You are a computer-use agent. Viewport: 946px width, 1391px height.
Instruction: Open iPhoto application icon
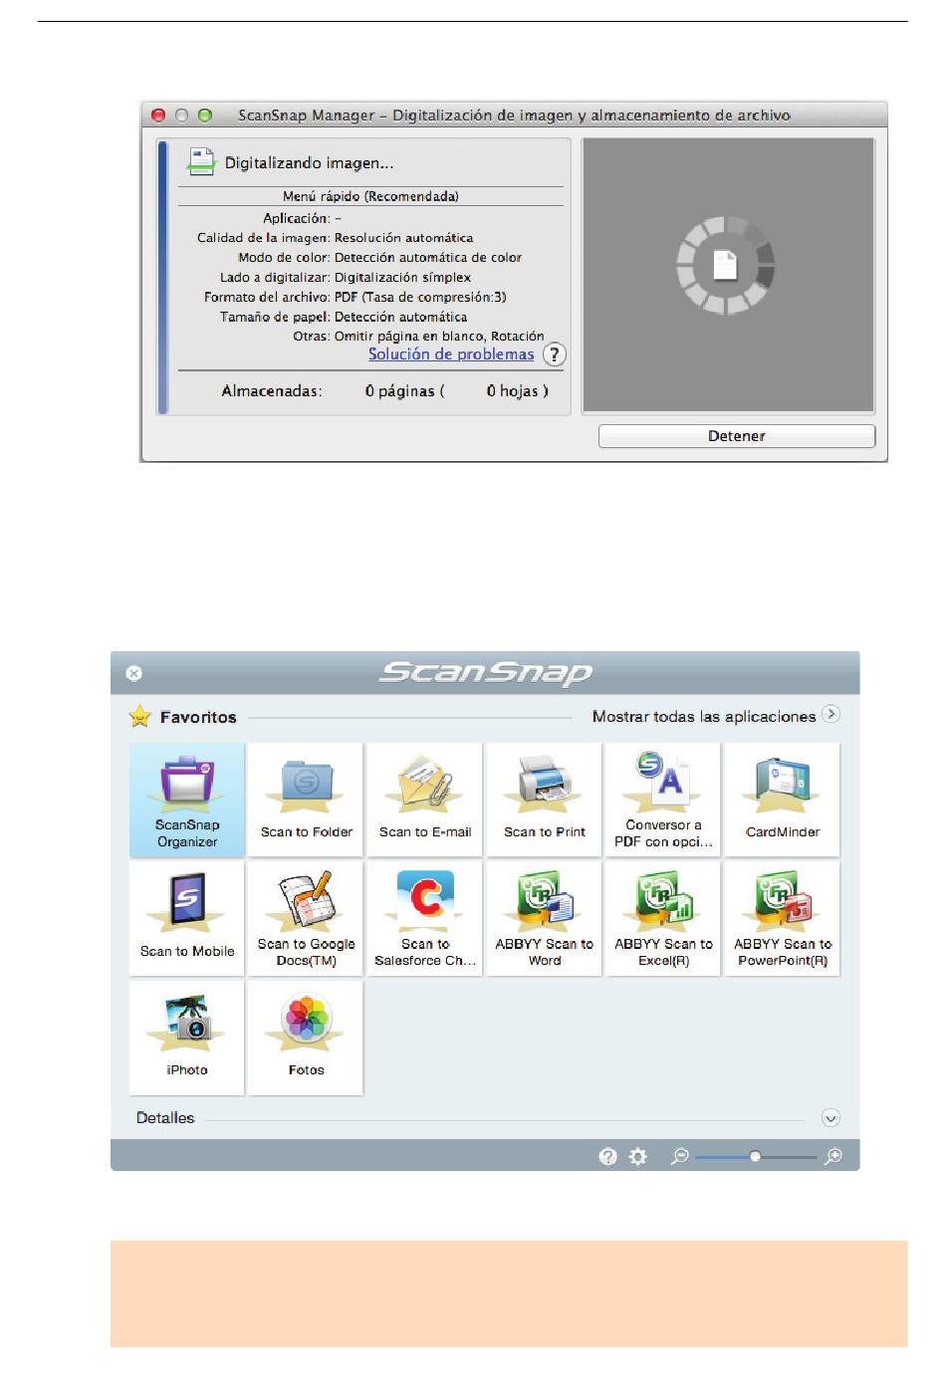[x=187, y=1038]
